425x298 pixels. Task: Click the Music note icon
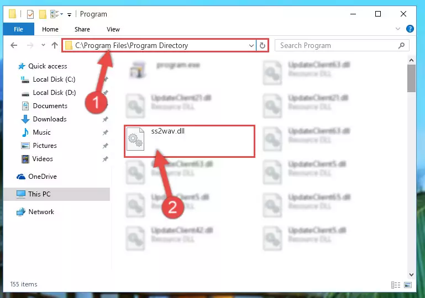[x=25, y=132]
